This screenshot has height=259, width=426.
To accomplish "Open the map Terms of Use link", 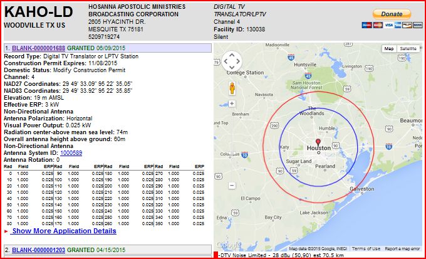I will 366,249.
